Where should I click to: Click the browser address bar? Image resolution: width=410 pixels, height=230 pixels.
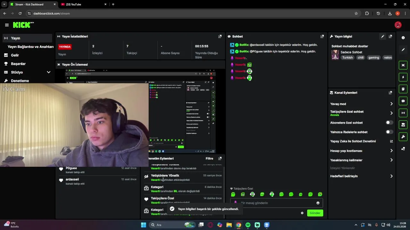[192, 13]
